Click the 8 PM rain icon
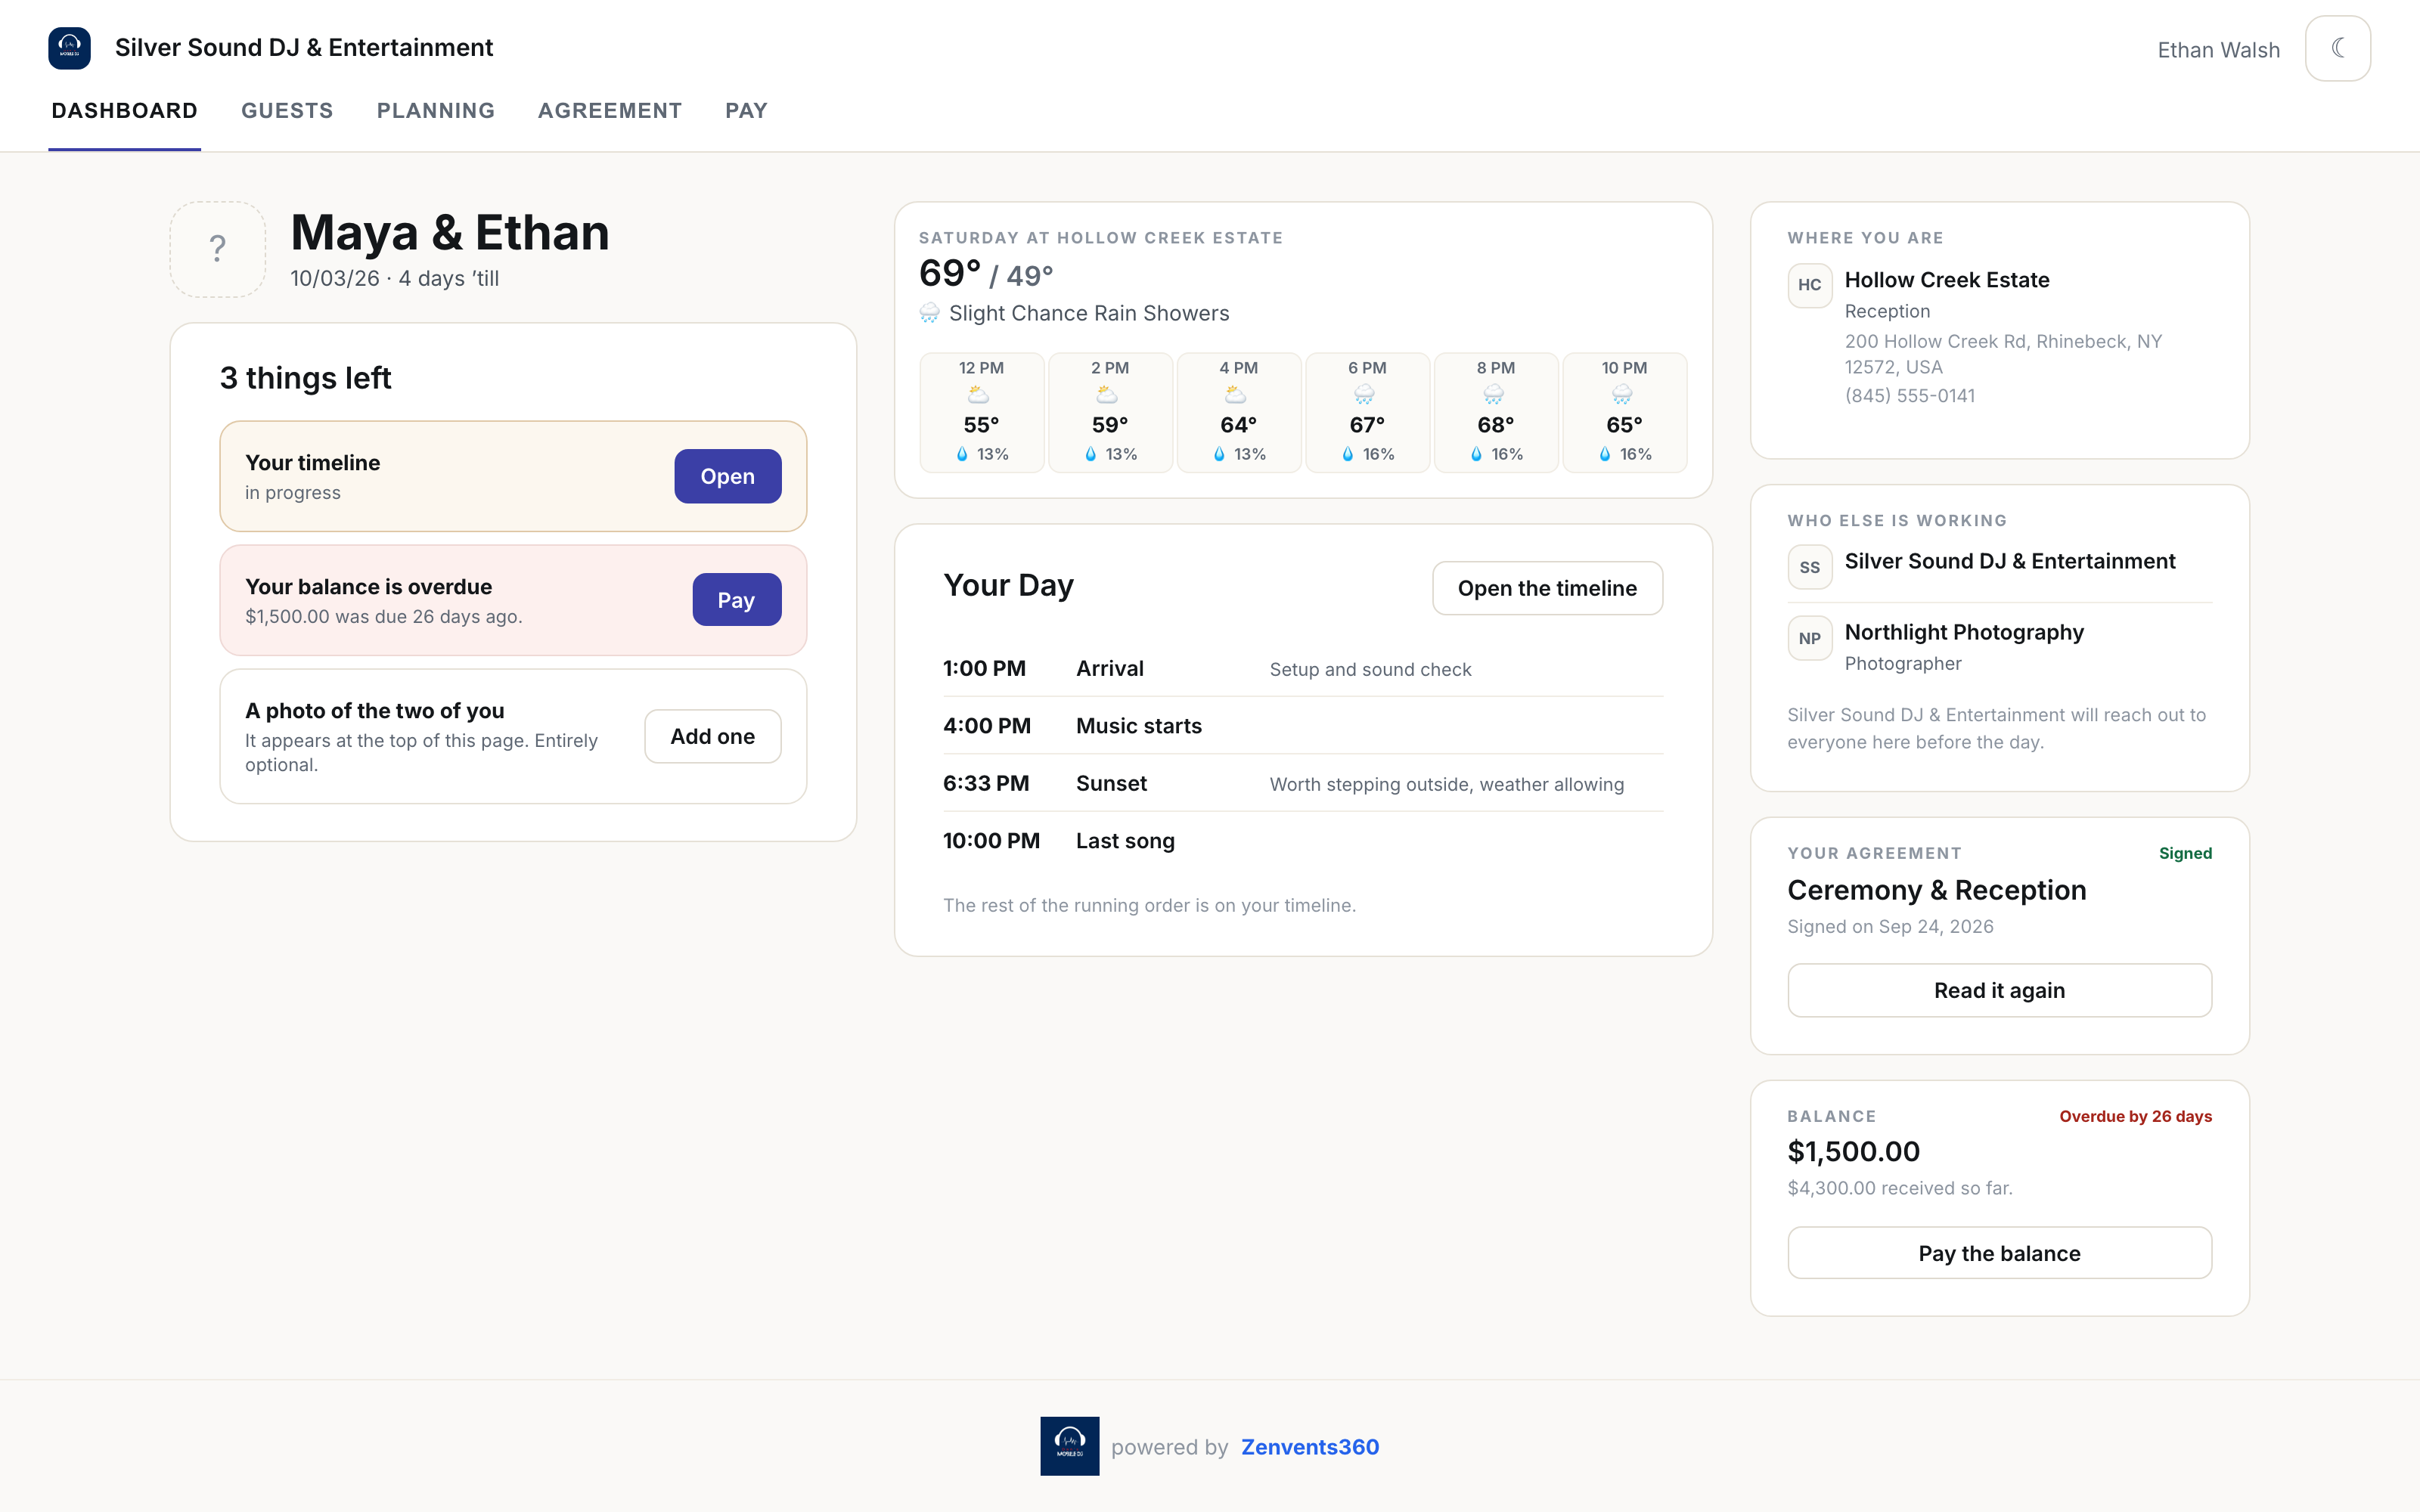The height and width of the screenshot is (1512, 2420). pyautogui.click(x=1493, y=395)
